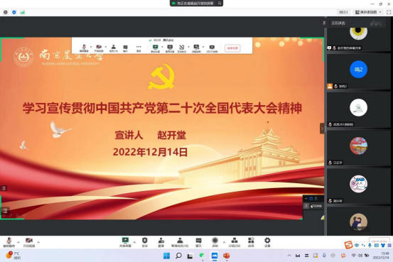Screen dimensions: 393x262
Task: Open the Settings gear
Action: [267, 242]
